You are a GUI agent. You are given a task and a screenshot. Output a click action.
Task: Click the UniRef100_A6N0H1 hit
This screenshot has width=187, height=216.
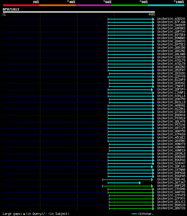click(x=171, y=106)
